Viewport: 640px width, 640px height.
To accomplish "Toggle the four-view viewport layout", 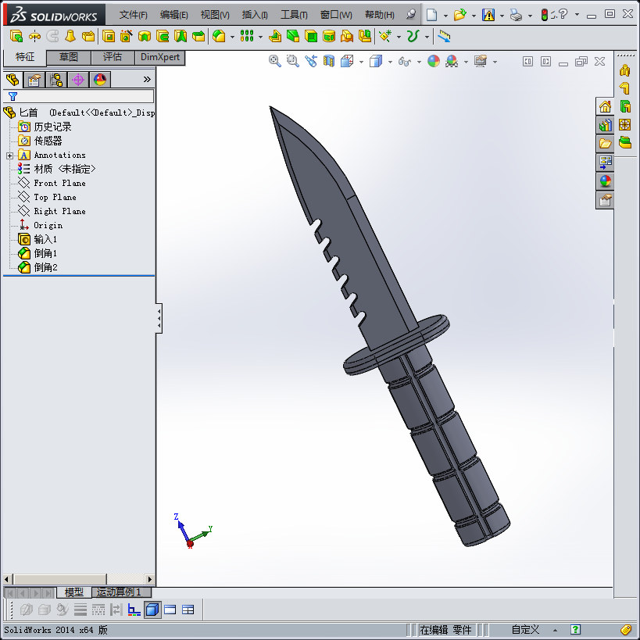I will [188, 610].
